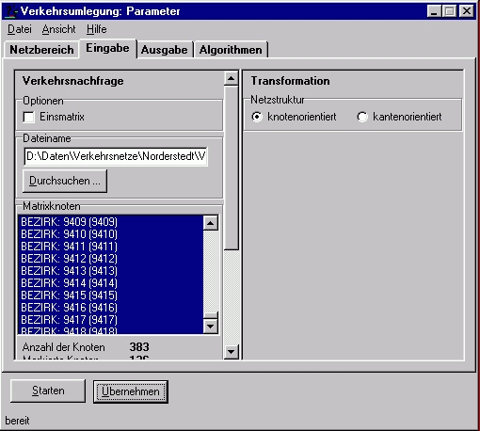Click the down arrow of Verkehrsnachfrage panel scrollbar
Viewport: 480px width, 431px height.
tap(232, 352)
